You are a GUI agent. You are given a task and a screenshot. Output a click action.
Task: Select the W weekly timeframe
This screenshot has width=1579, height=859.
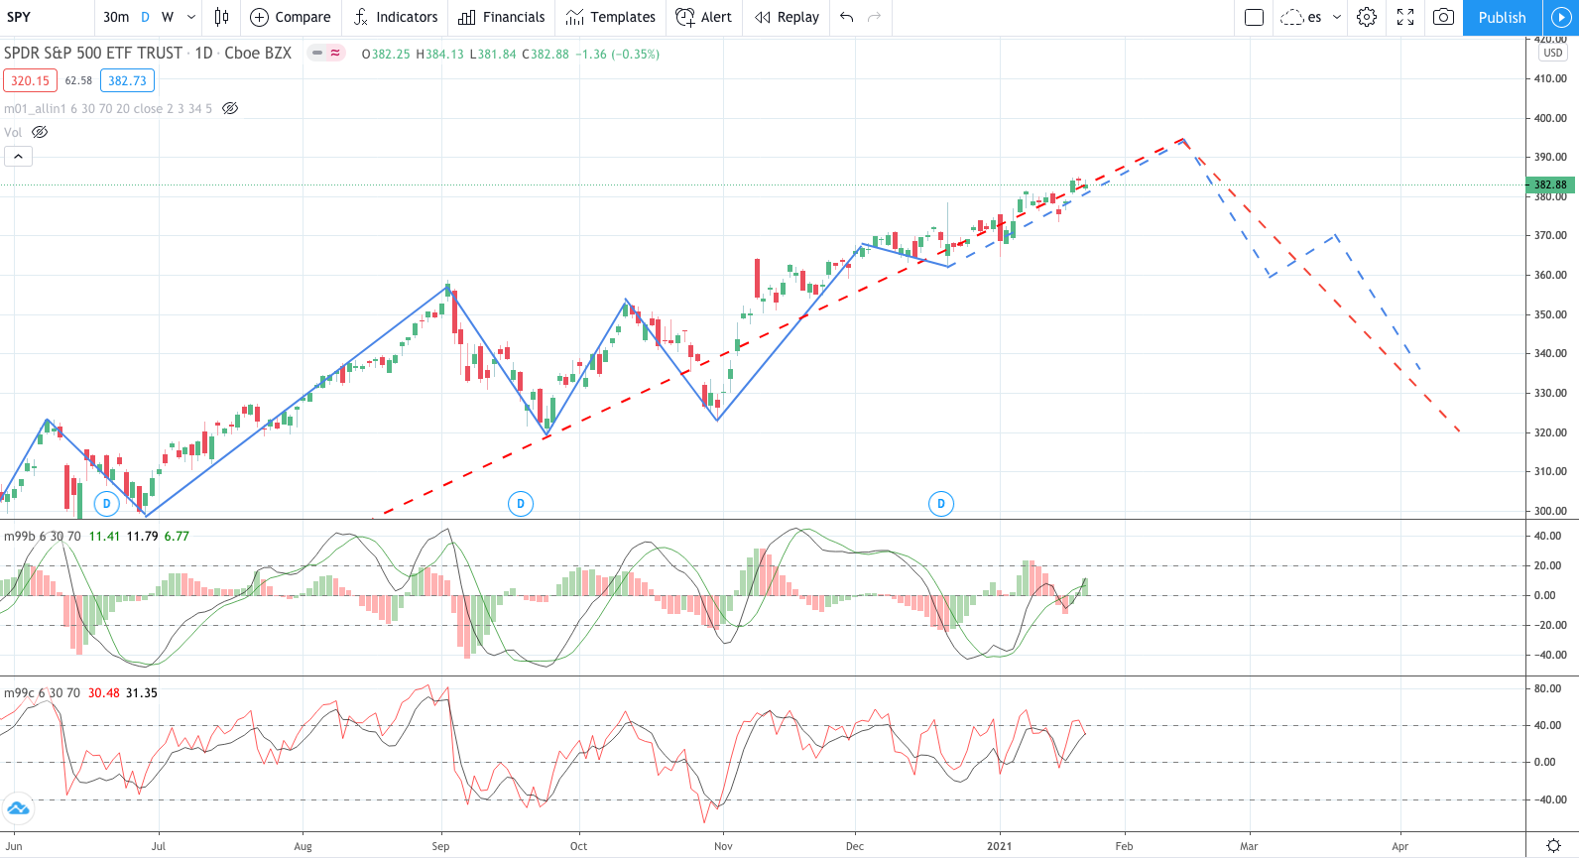click(x=168, y=17)
